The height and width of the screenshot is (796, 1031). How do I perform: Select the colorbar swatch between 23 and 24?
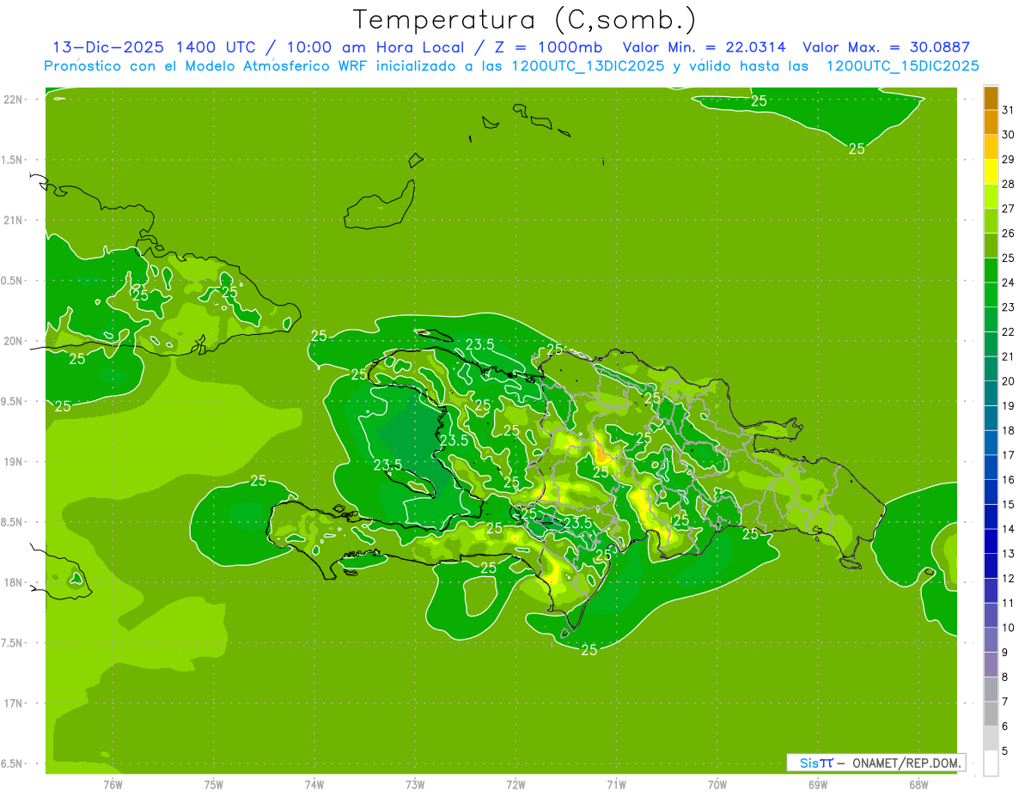[991, 295]
